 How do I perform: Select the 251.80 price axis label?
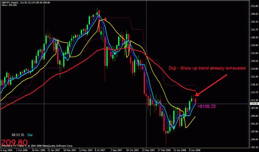[254, 6]
